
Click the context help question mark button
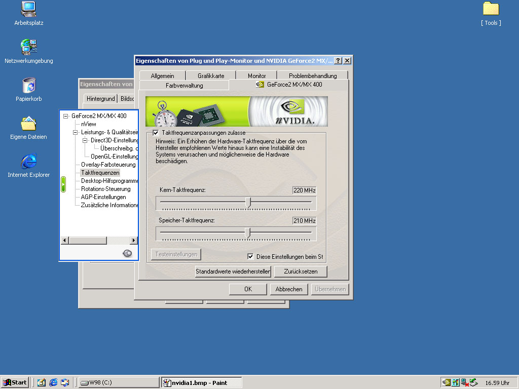click(338, 61)
